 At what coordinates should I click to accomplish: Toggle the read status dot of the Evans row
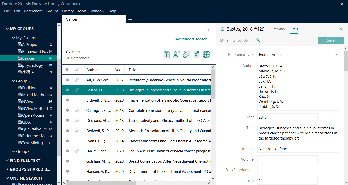[x=67, y=141]
